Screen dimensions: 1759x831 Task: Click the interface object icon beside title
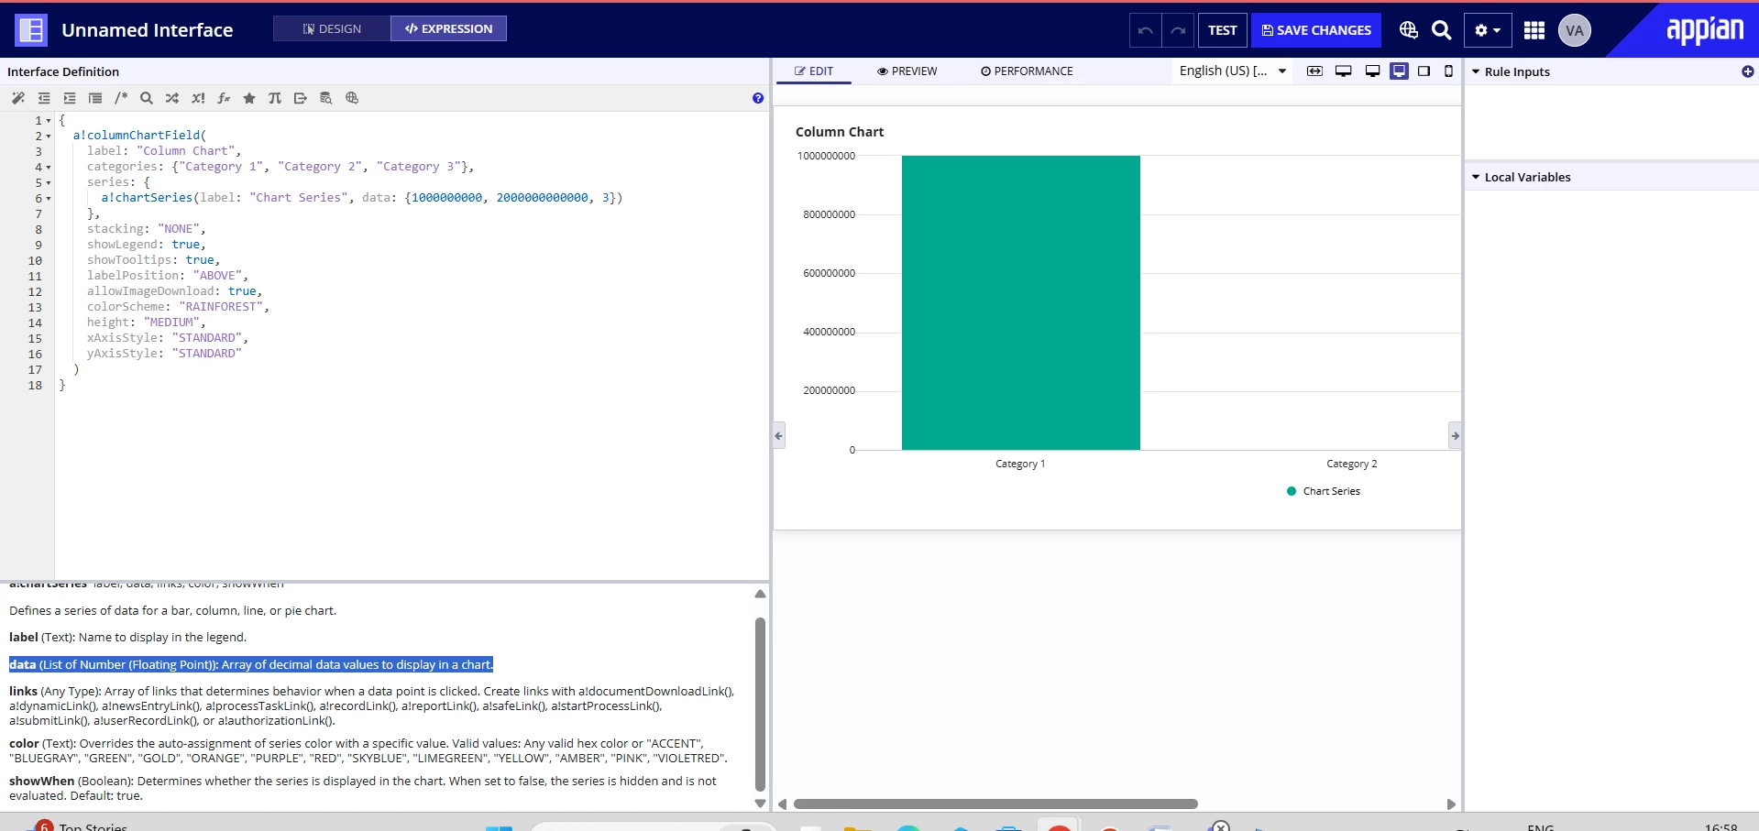point(31,30)
